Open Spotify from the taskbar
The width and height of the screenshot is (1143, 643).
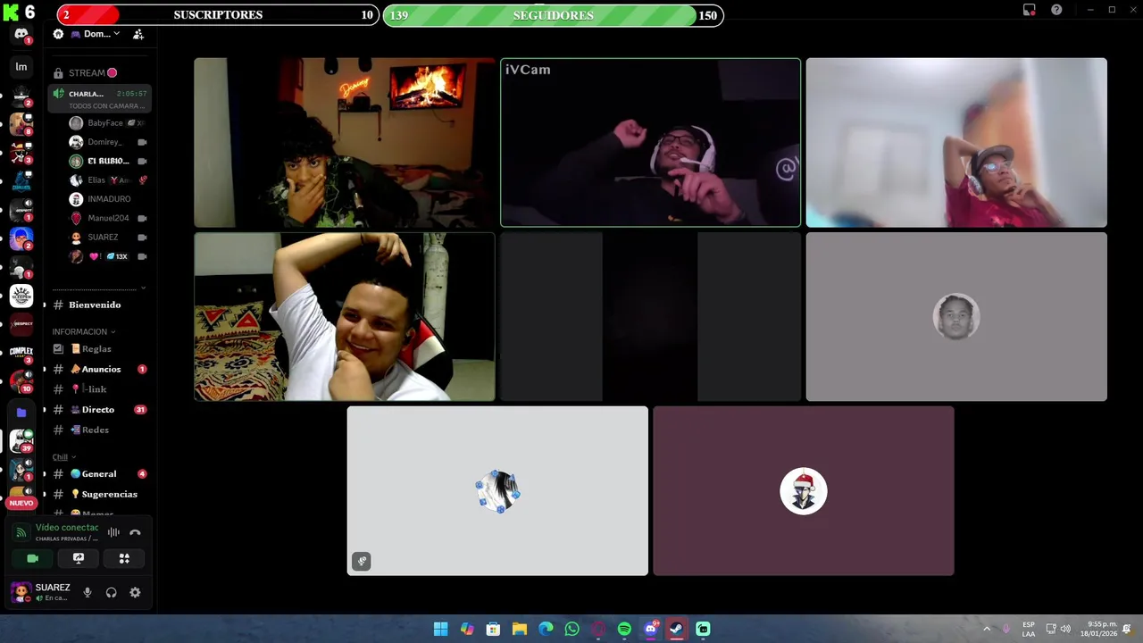click(x=624, y=629)
